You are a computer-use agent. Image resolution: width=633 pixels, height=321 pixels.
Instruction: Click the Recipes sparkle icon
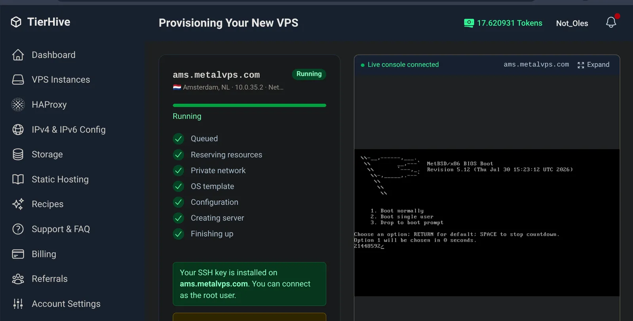[x=18, y=204]
